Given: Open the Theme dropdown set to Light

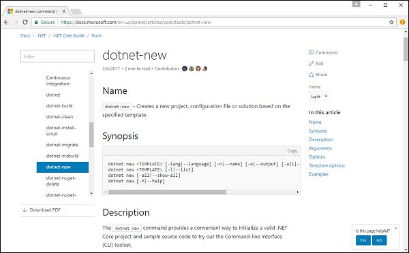Looking at the screenshot, I should click(320, 97).
